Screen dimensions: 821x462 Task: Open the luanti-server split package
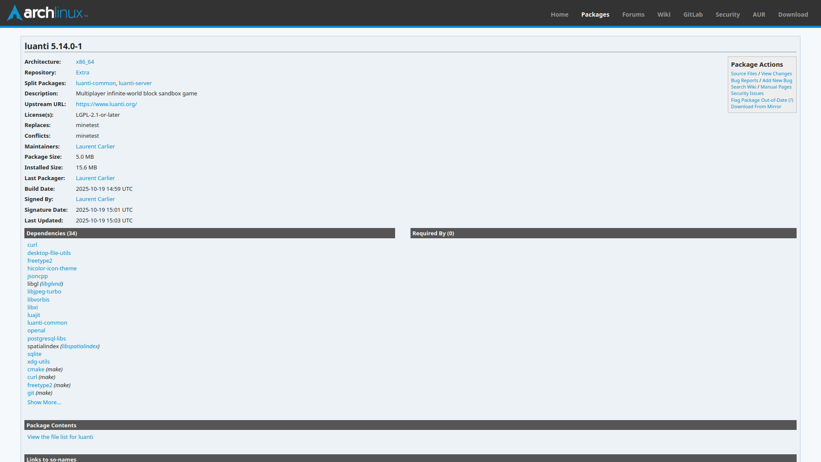[x=135, y=83]
